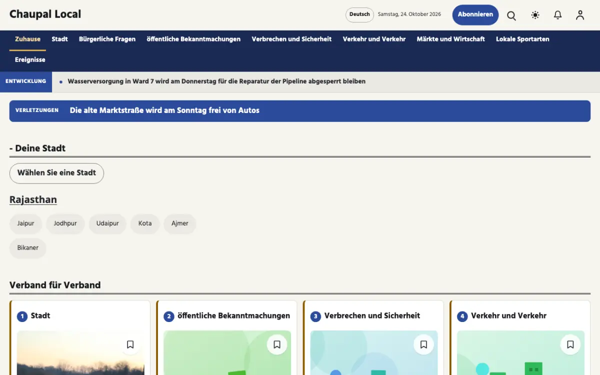Open the Rajasthan state link
This screenshot has width=600, height=375.
pos(33,200)
